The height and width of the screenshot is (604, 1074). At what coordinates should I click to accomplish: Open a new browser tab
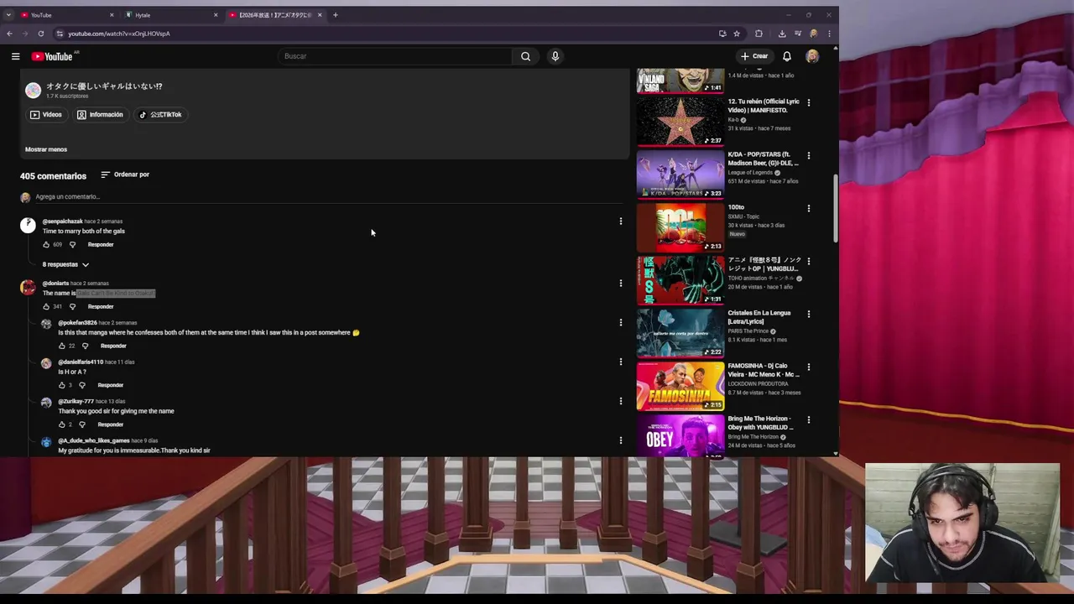point(335,14)
